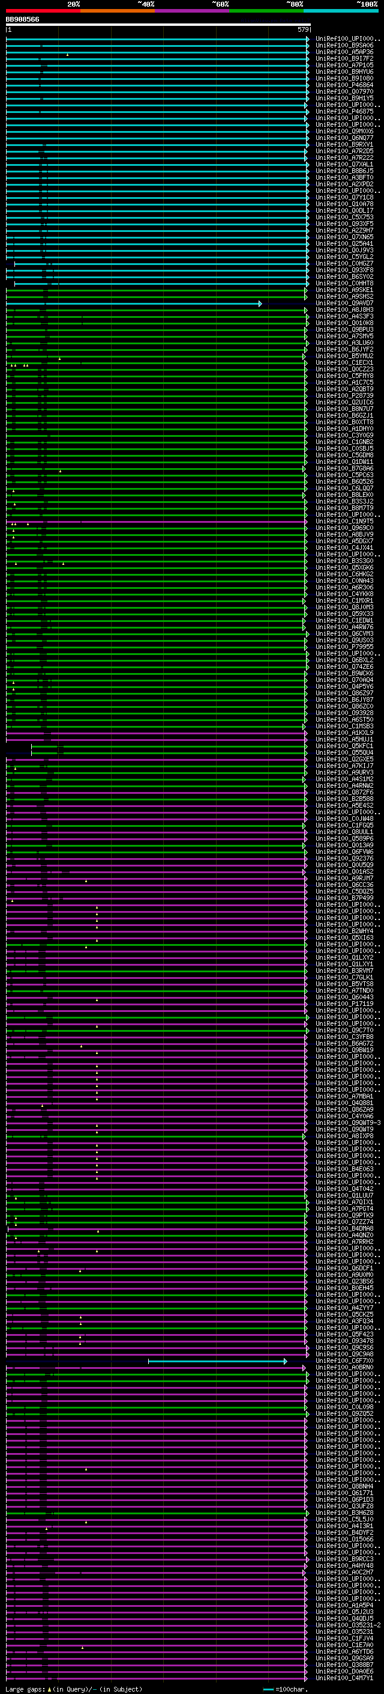Open hit UniRef100_A6ST50

344,719
